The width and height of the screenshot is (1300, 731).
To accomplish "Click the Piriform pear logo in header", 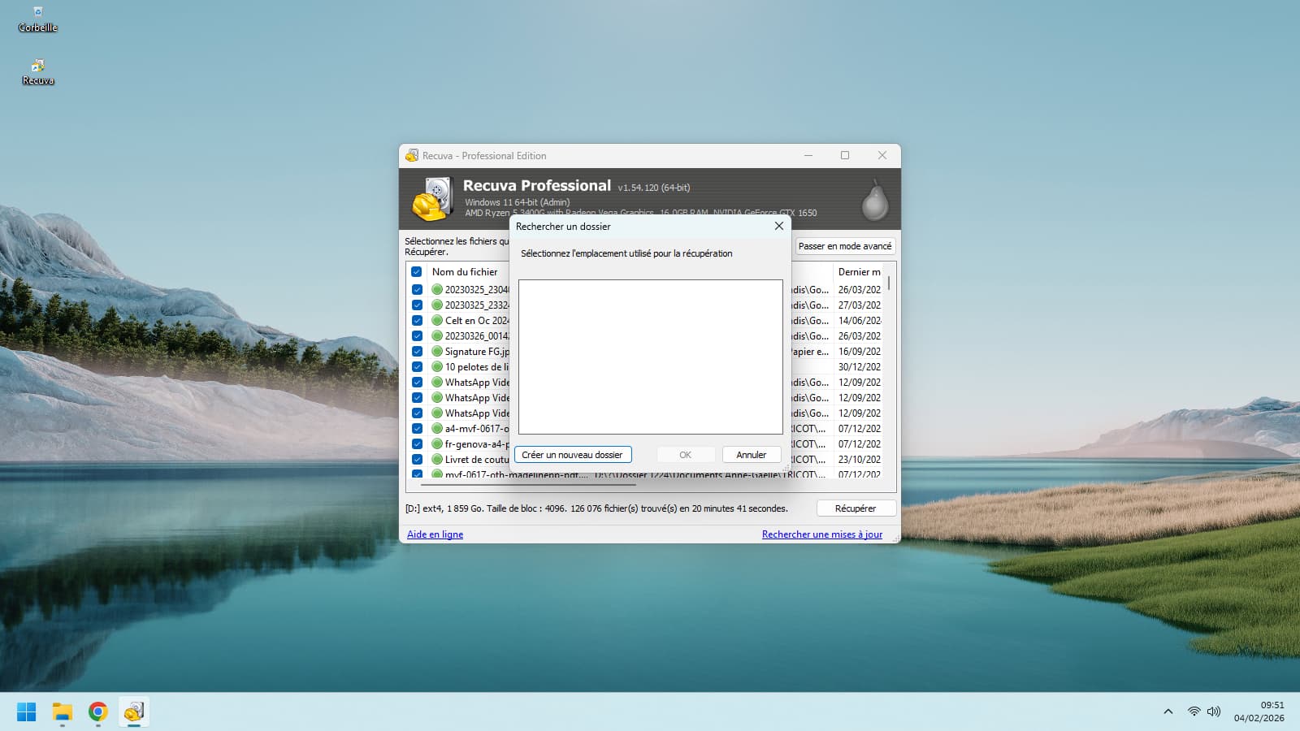I will coord(874,200).
